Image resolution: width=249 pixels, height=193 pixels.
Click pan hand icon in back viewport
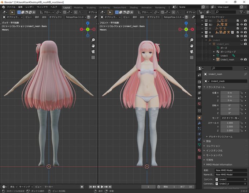pyautogui.click(x=93, y=46)
